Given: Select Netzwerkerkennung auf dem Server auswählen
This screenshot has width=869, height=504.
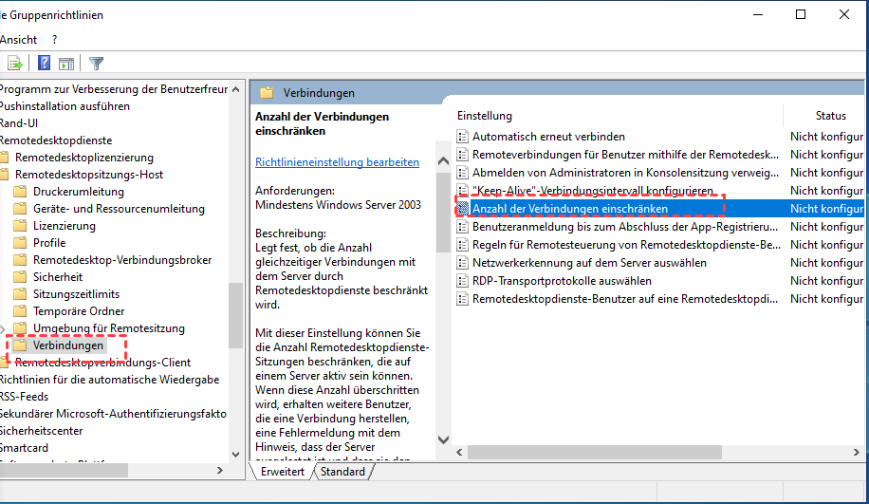Looking at the screenshot, I should [x=588, y=263].
